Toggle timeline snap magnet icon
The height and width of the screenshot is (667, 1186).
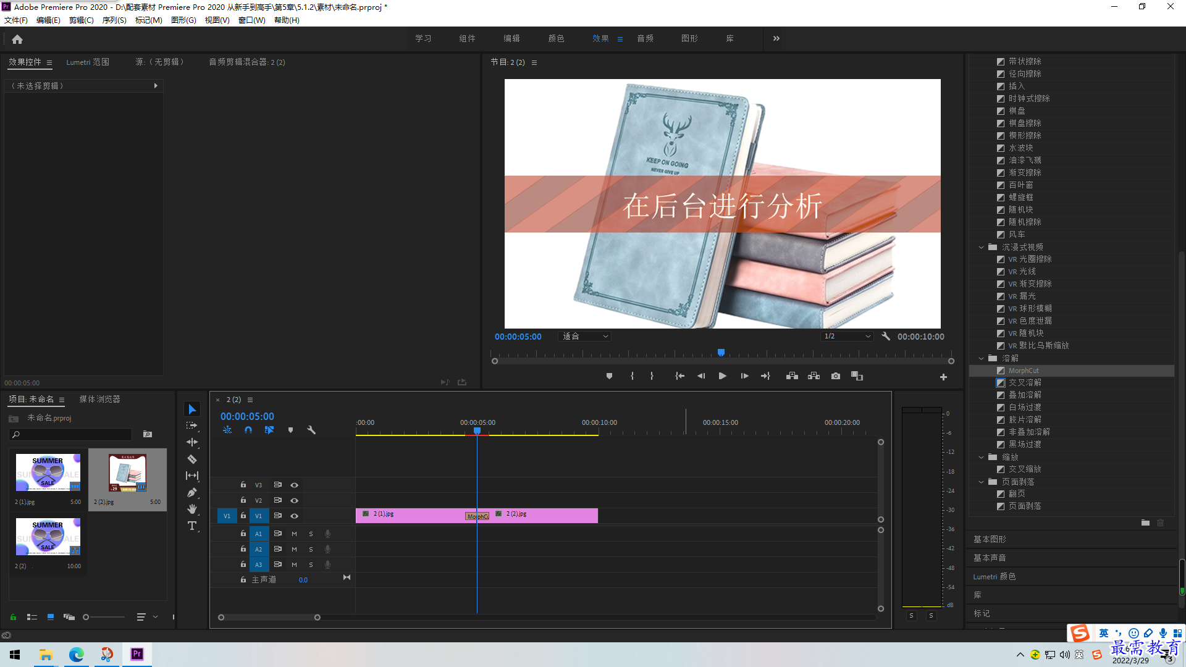[248, 430]
